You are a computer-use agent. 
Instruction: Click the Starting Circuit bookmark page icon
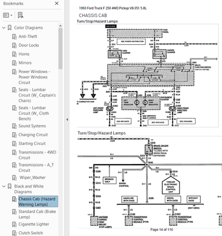coord(14,143)
